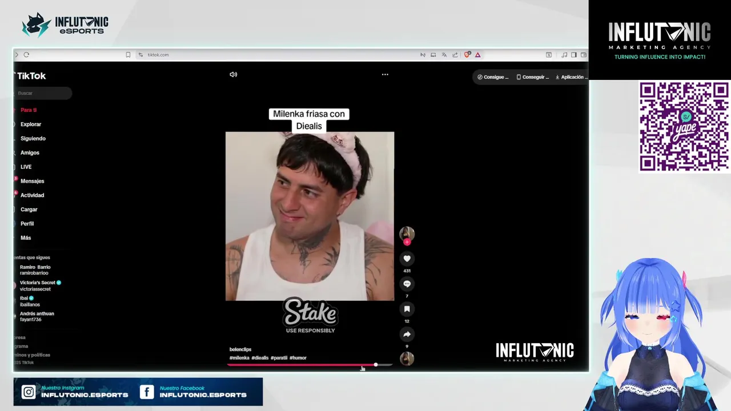This screenshot has width=731, height=411.
Task: Click the first Consigue button
Action: pyautogui.click(x=493, y=77)
